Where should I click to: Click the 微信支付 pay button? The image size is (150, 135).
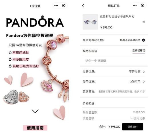pos(133,127)
